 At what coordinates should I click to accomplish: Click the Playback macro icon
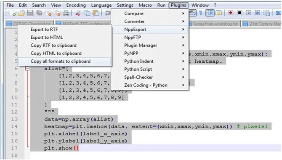coord(248,13)
